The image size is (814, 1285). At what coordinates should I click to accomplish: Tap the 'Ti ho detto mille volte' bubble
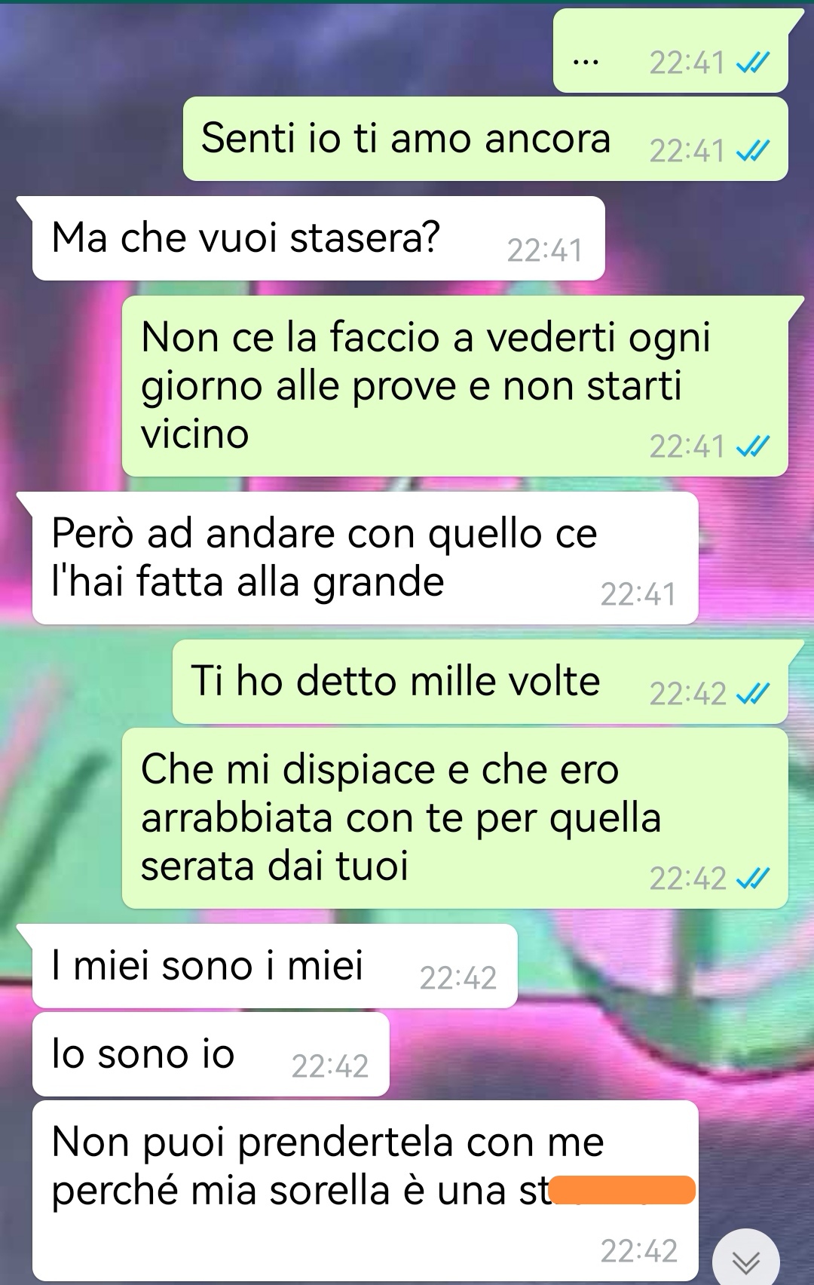(x=480, y=682)
